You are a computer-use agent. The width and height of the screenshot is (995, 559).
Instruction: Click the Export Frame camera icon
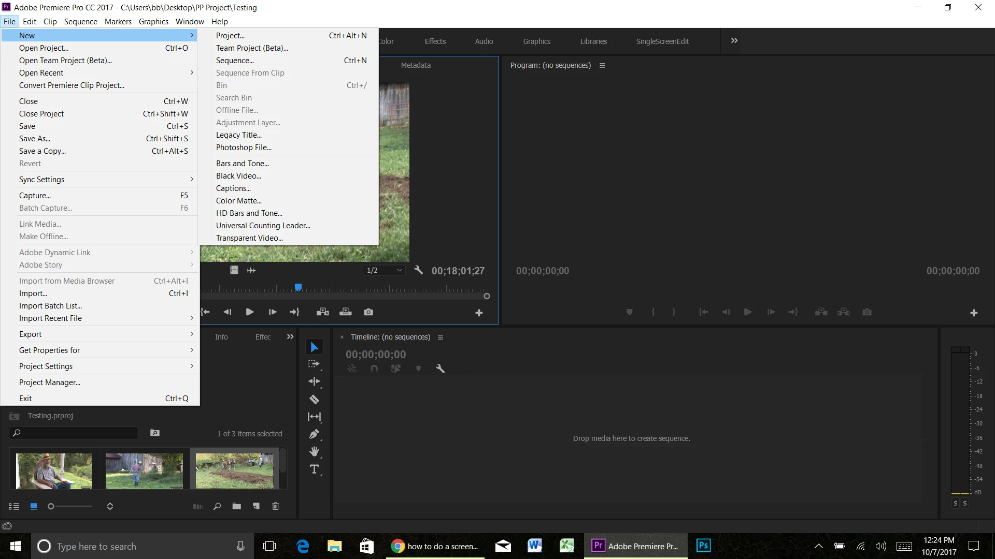click(368, 312)
